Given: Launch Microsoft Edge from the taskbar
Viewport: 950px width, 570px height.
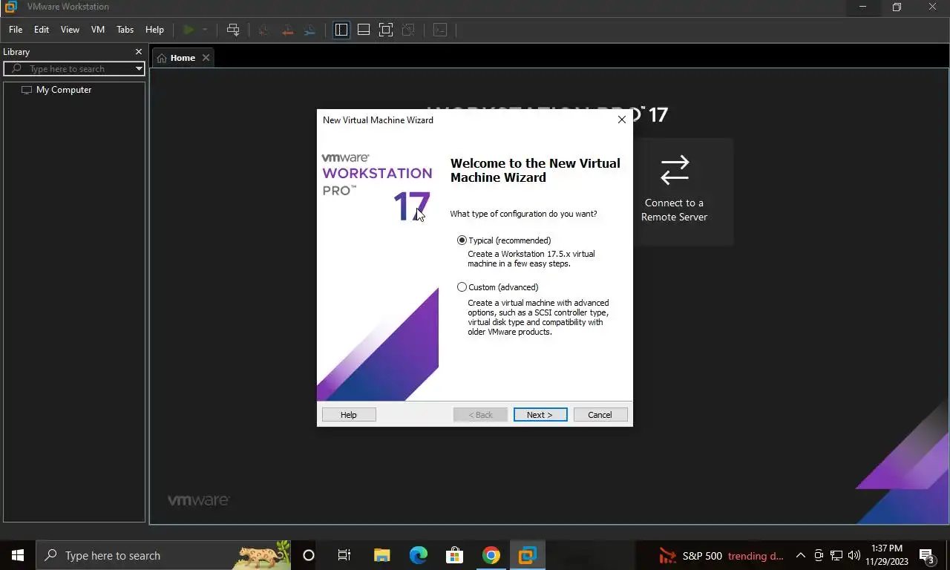Looking at the screenshot, I should pyautogui.click(x=419, y=555).
